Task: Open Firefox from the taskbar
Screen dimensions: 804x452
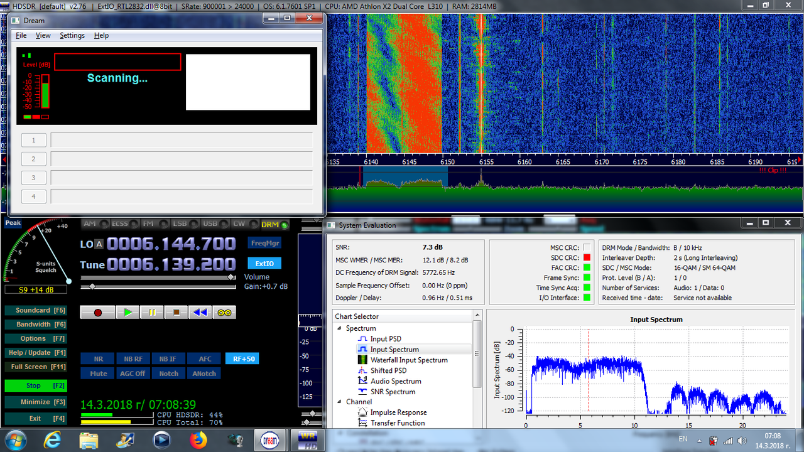Action: pos(198,439)
